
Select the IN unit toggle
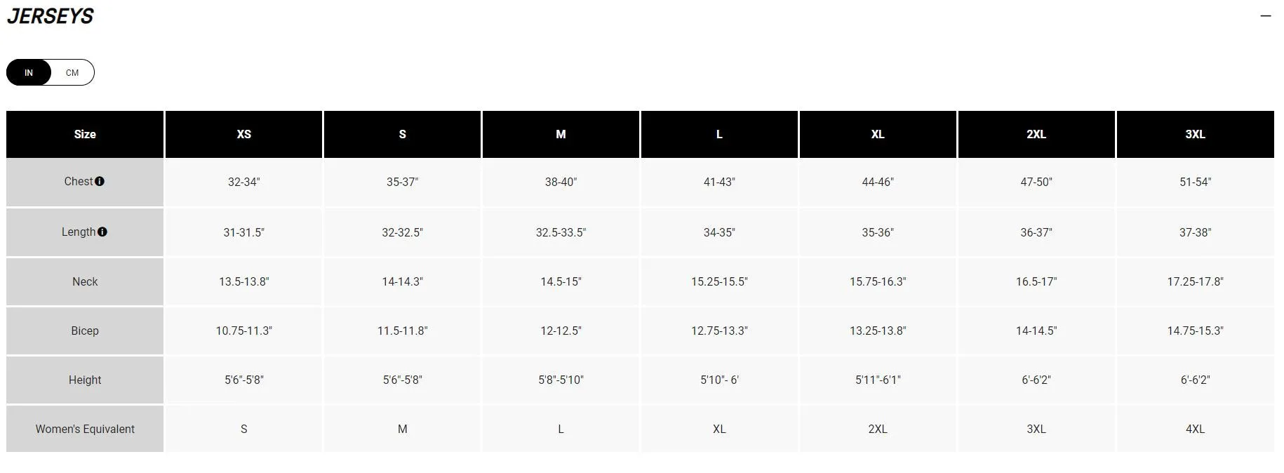(29, 72)
